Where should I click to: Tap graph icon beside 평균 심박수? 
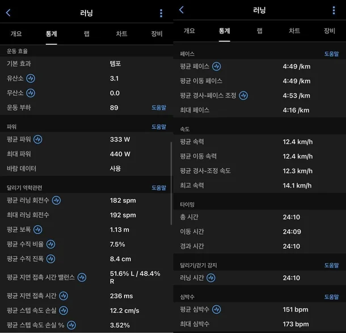tap(217, 309)
